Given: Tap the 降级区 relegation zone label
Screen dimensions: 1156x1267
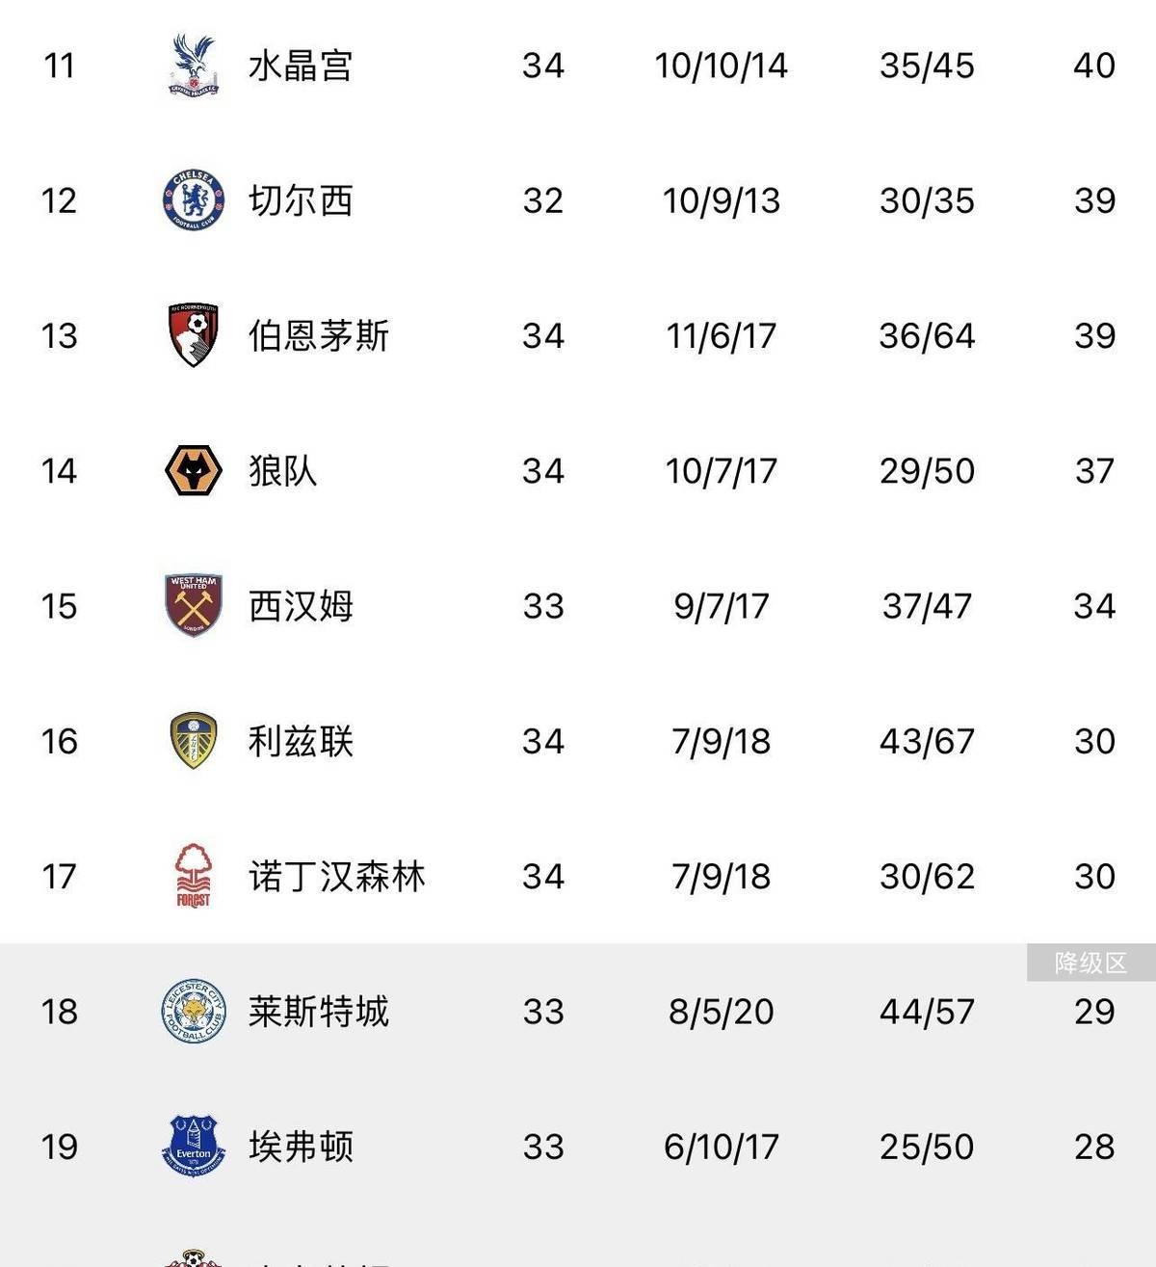Looking at the screenshot, I should click(1091, 963).
